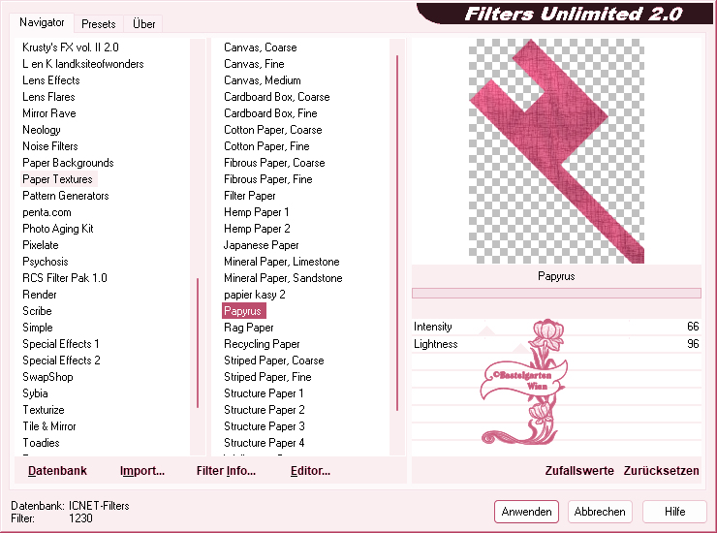Choose Filter Paper filter
This screenshot has width=717, height=533.
click(x=250, y=196)
